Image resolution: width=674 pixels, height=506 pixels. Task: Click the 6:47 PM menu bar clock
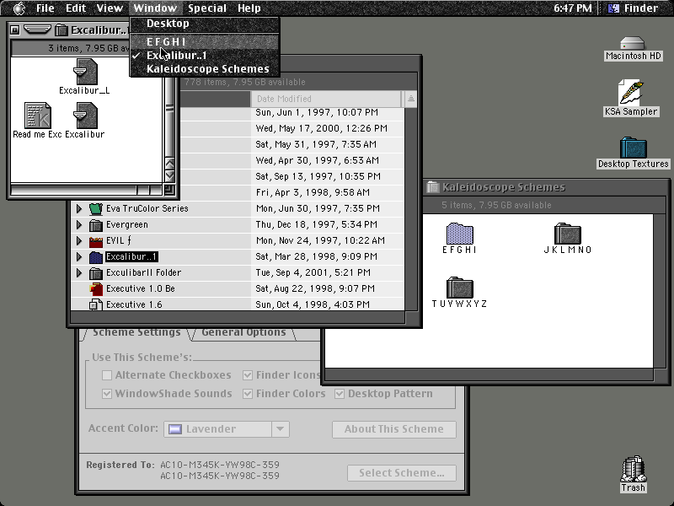coord(573,8)
